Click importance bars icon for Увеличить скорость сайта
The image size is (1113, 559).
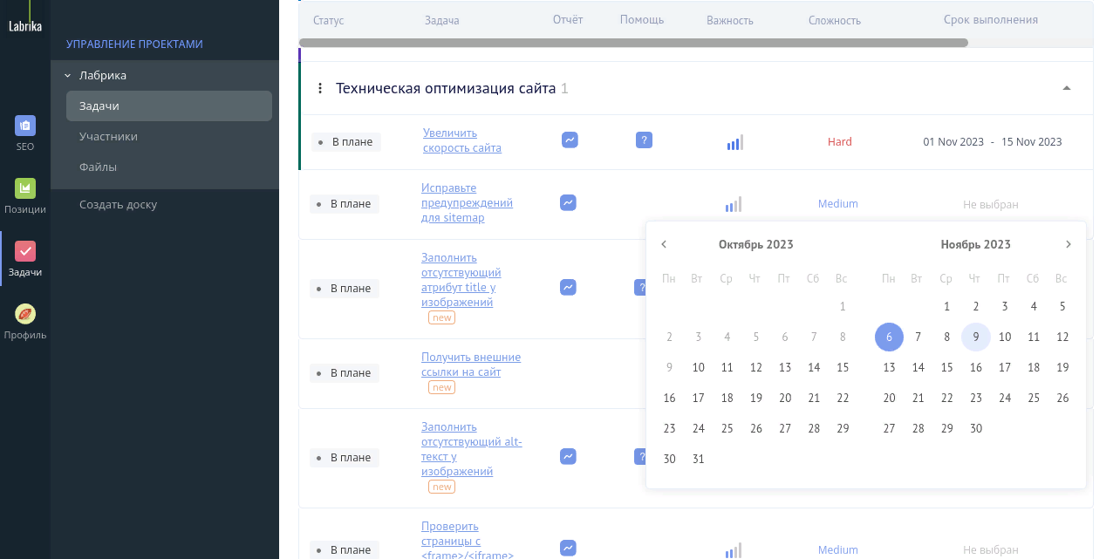coord(734,142)
